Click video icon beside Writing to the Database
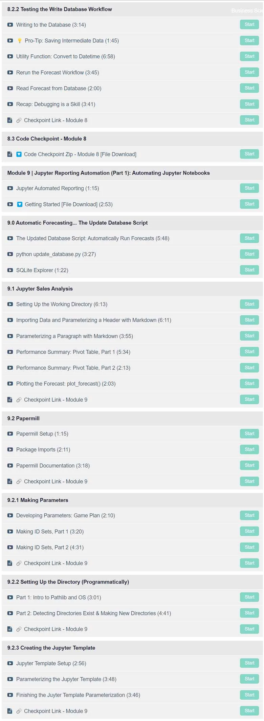264x721 pixels. (x=10, y=25)
